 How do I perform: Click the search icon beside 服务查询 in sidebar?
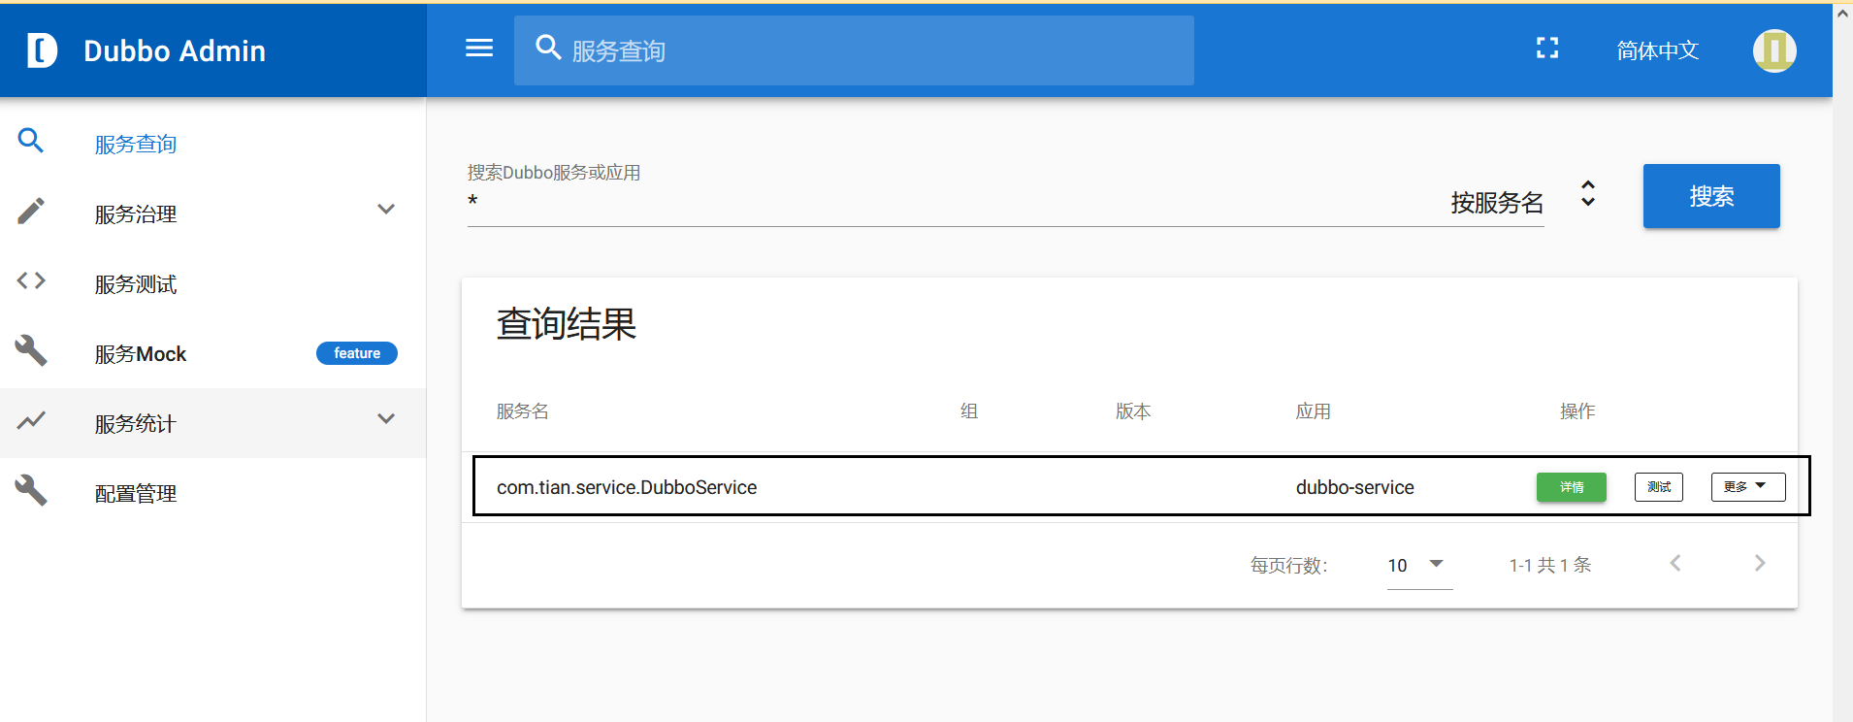pyautogui.click(x=31, y=141)
